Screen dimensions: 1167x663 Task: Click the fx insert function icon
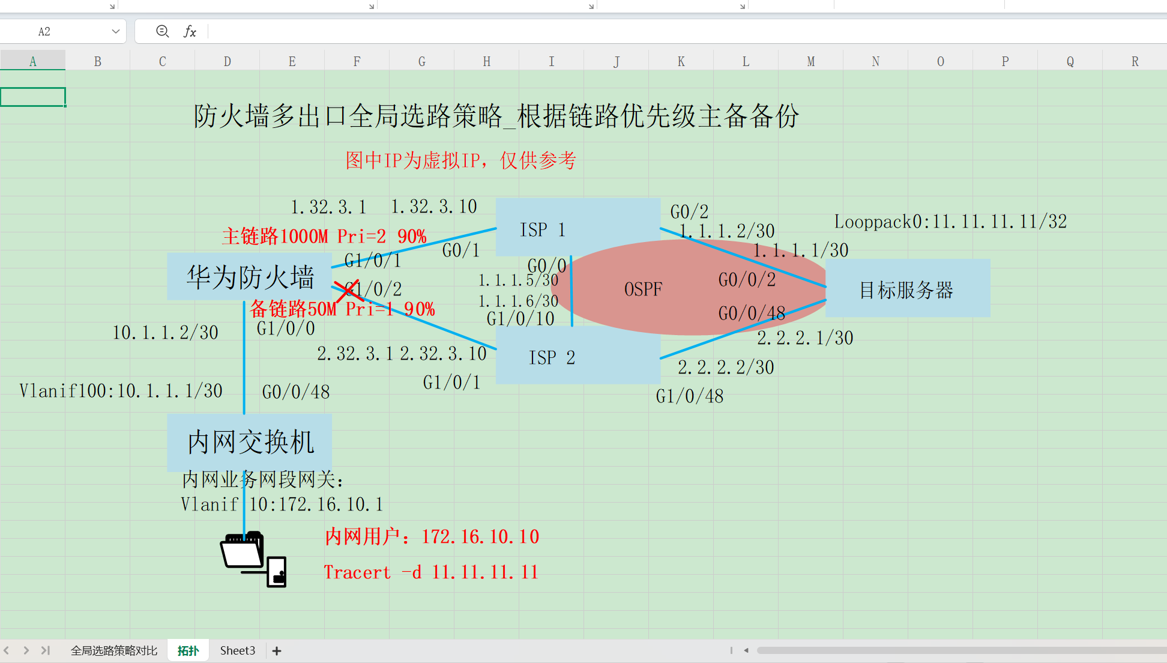coord(190,31)
